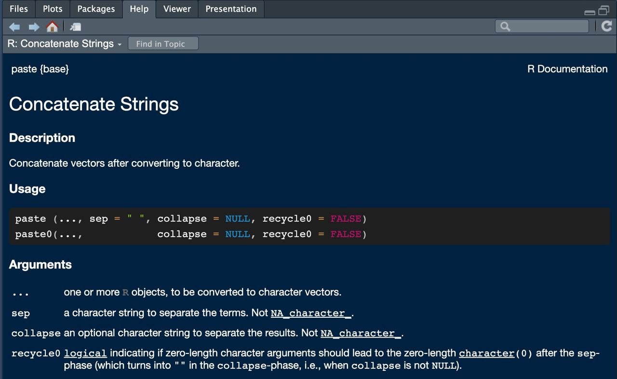
Task: Open the 'logical' link under recycle0
Action: coord(85,353)
